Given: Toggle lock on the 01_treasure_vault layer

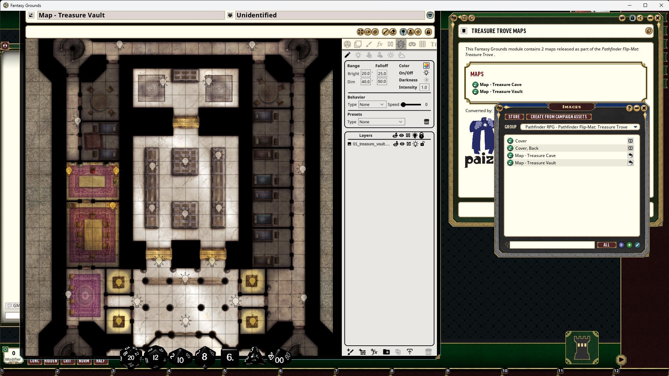Looking at the screenshot, I should pyautogui.click(x=422, y=144).
